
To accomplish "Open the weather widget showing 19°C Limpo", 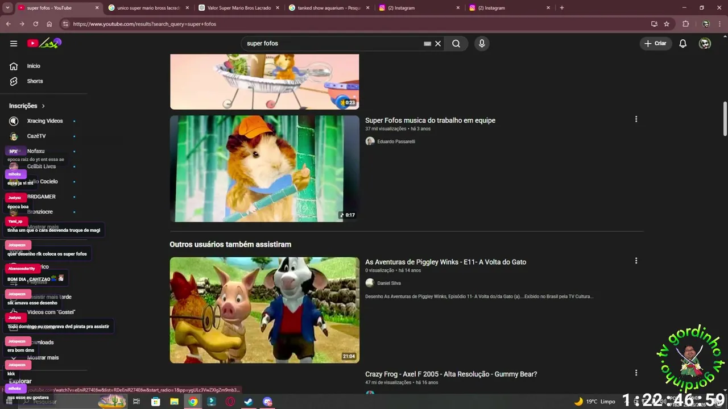I will tap(595, 402).
